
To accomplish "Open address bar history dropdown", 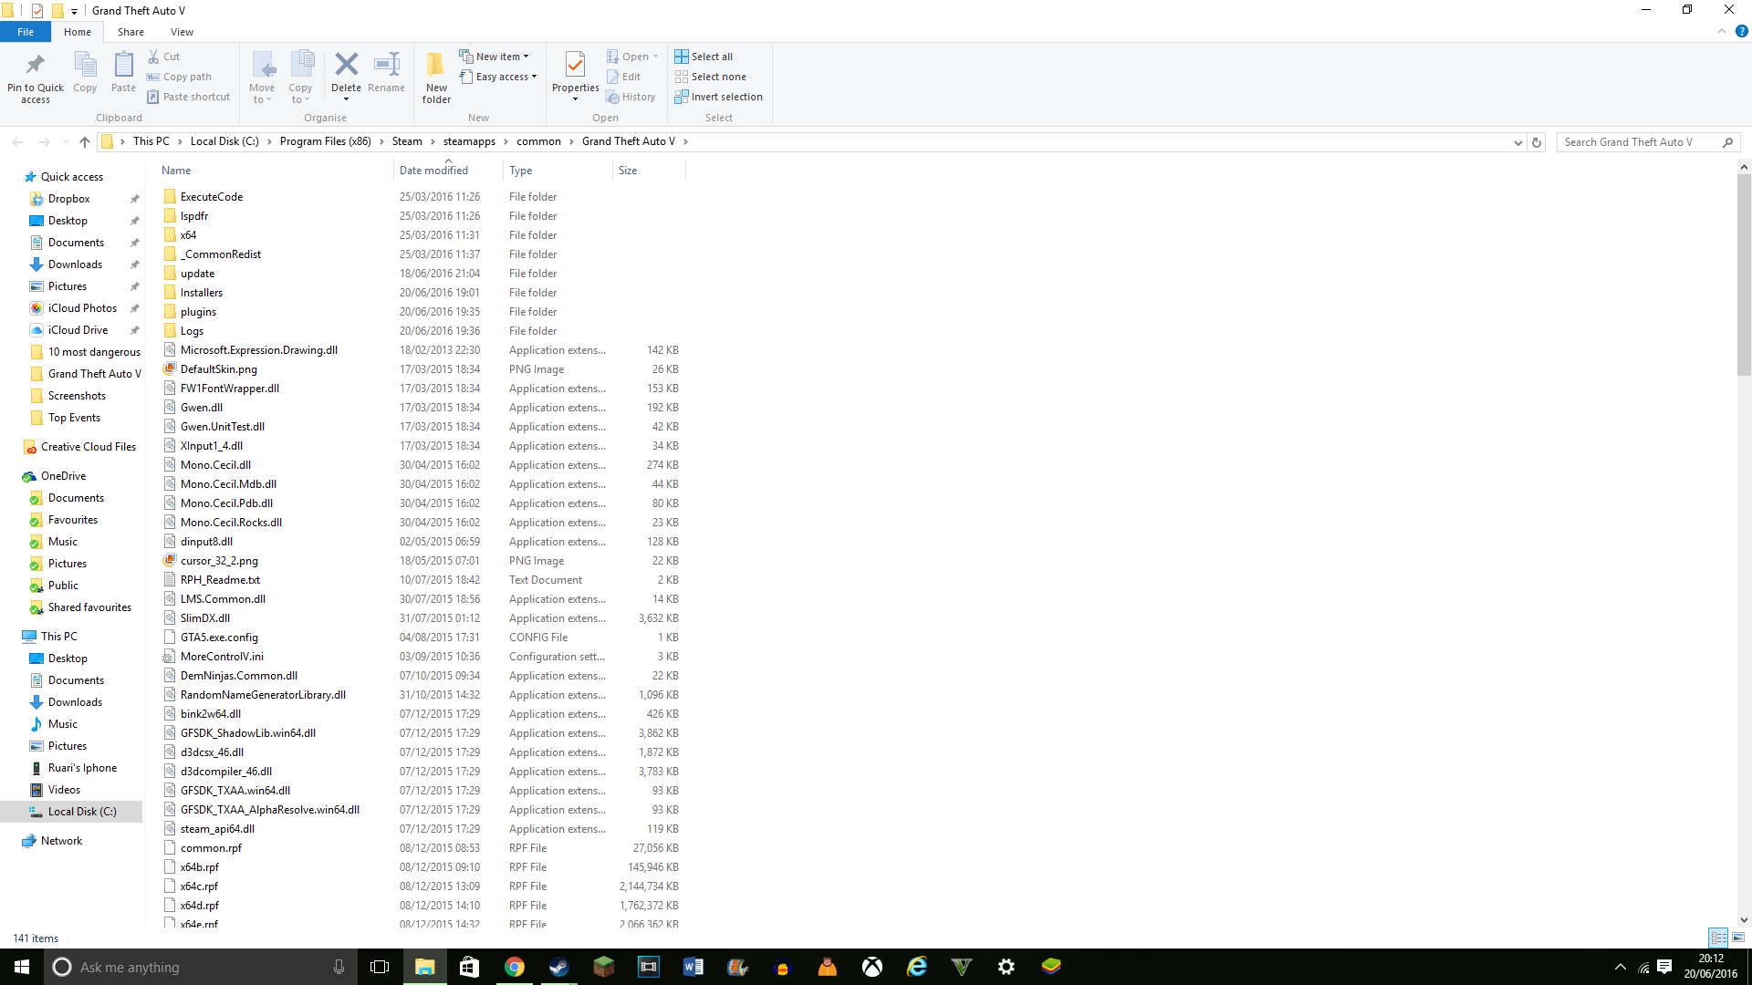I will [x=1517, y=142].
